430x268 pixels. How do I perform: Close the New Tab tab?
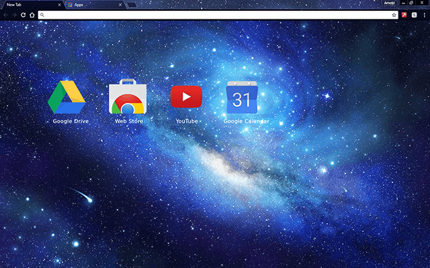click(x=59, y=5)
